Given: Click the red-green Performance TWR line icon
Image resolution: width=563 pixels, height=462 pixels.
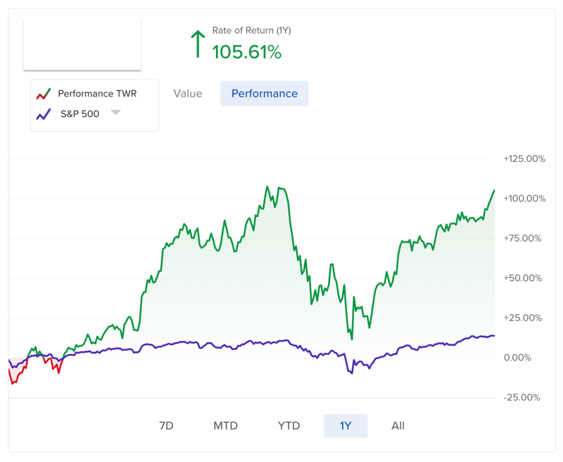Looking at the screenshot, I should click(x=44, y=94).
